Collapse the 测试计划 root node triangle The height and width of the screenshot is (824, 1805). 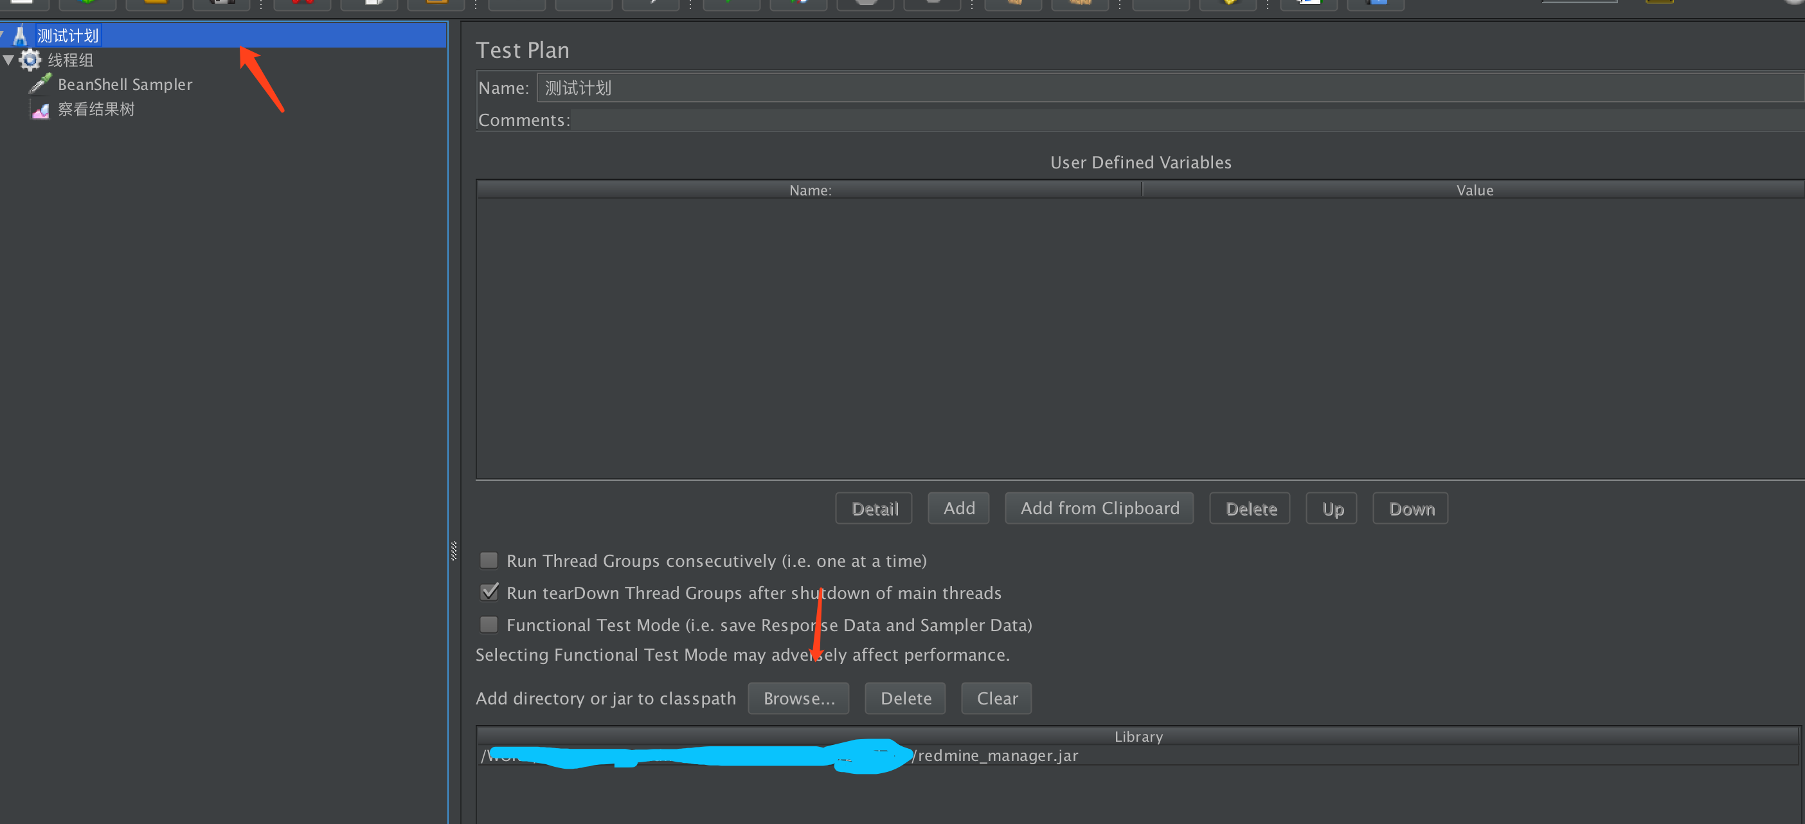tap(2, 33)
